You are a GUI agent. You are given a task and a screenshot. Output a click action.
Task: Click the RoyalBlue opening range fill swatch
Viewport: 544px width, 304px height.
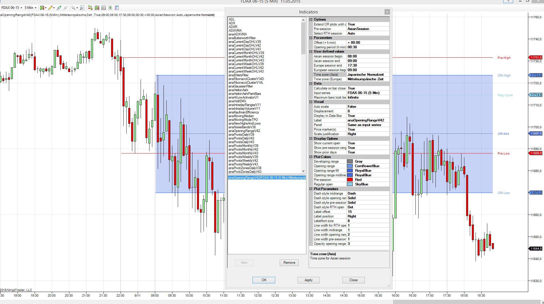[350, 171]
